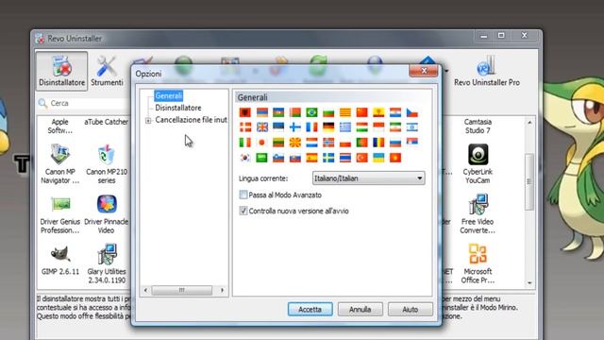
Task: Select Cancellazione file inut tree item
Action: tap(191, 120)
